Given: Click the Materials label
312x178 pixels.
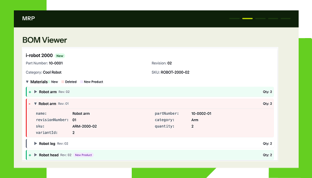Looking at the screenshot, I should tap(39, 82).
